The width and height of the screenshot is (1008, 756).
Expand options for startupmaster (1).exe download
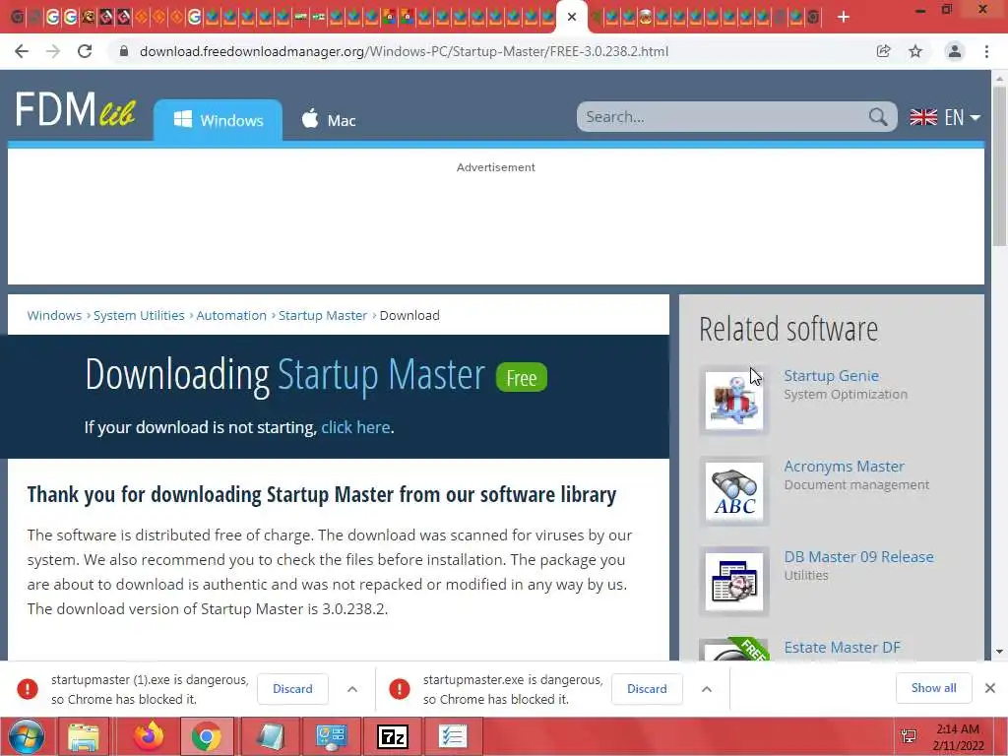[352, 688]
